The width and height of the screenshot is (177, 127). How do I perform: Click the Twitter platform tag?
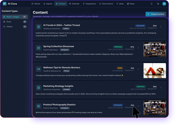[66, 29]
